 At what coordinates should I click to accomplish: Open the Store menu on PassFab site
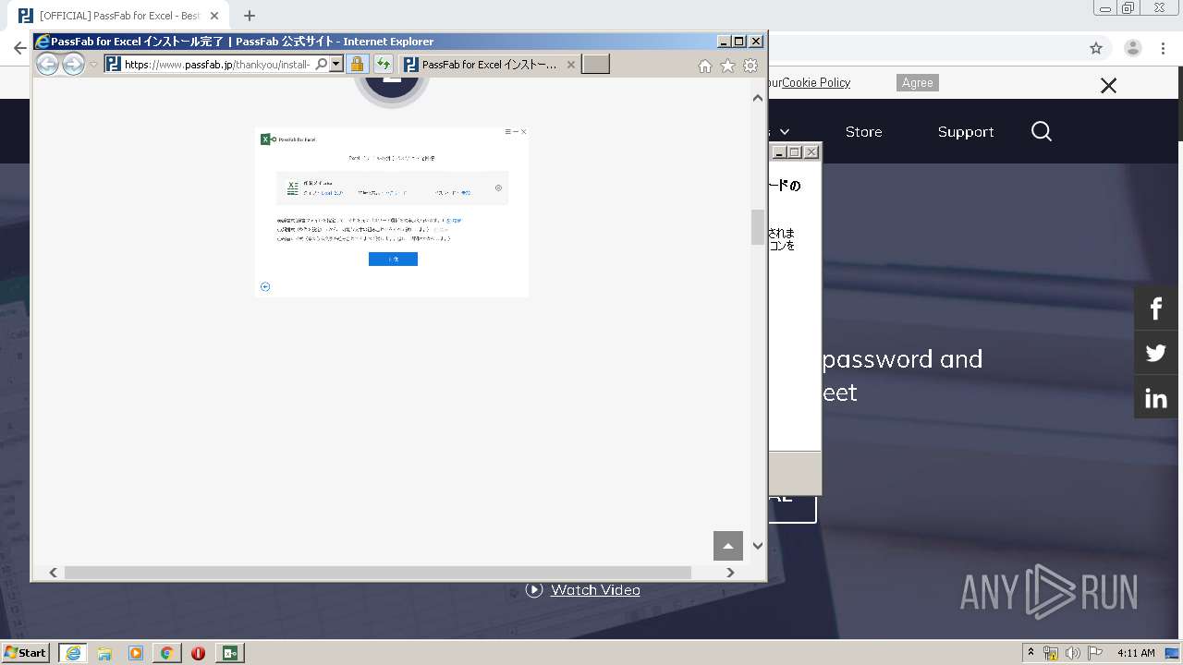click(863, 132)
